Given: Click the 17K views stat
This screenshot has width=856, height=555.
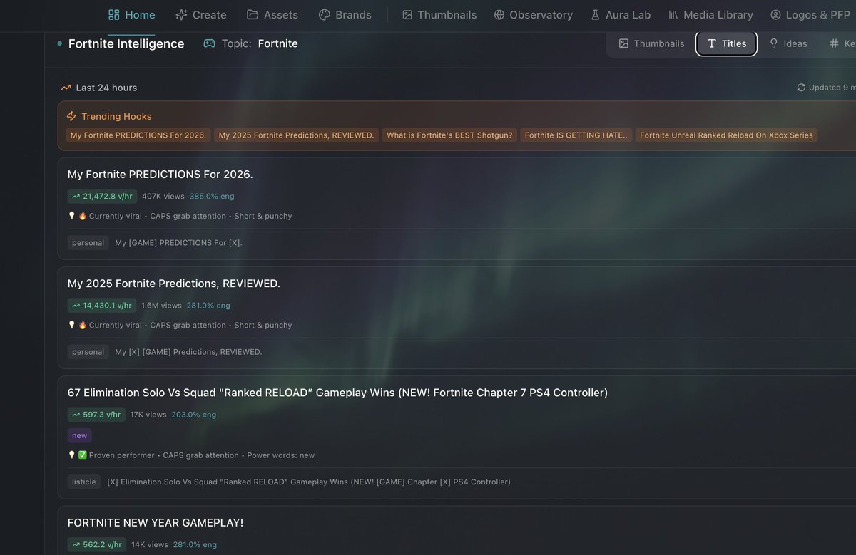Looking at the screenshot, I should pyautogui.click(x=148, y=414).
